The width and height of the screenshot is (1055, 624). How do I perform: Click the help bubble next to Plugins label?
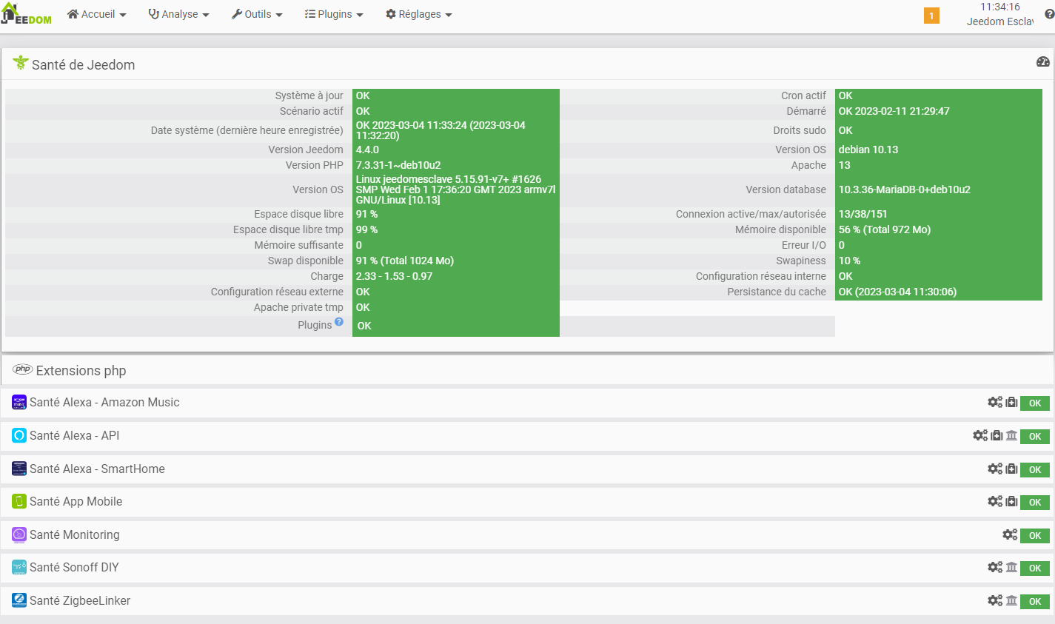click(x=339, y=321)
